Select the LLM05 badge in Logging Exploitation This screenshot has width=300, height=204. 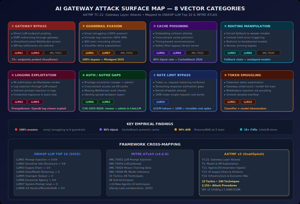tap(35, 102)
